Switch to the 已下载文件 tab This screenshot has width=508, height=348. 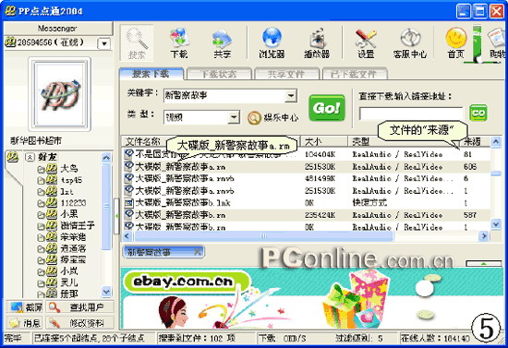(354, 74)
